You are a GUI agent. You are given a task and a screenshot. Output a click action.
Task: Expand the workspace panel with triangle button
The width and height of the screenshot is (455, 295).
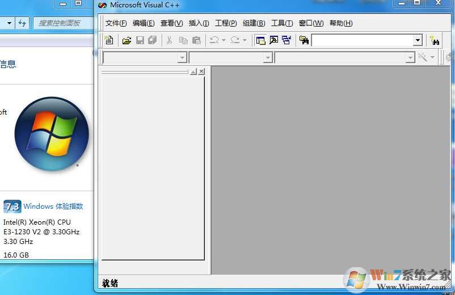point(193,71)
